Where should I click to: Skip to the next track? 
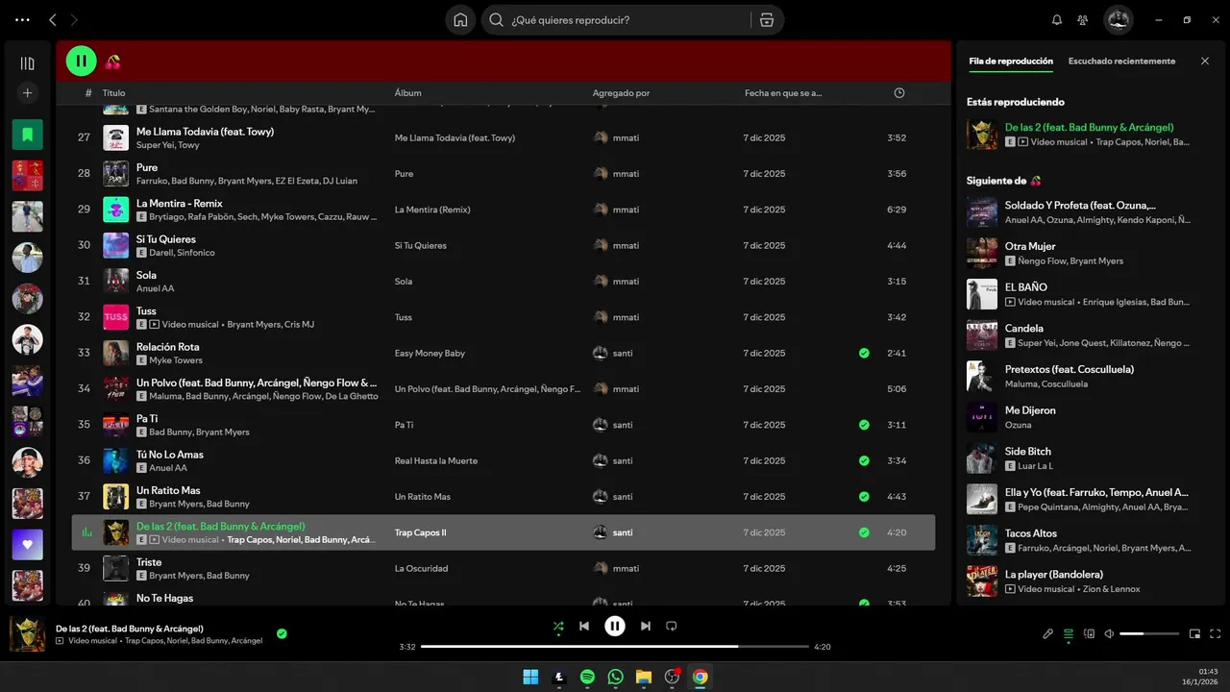pos(646,627)
